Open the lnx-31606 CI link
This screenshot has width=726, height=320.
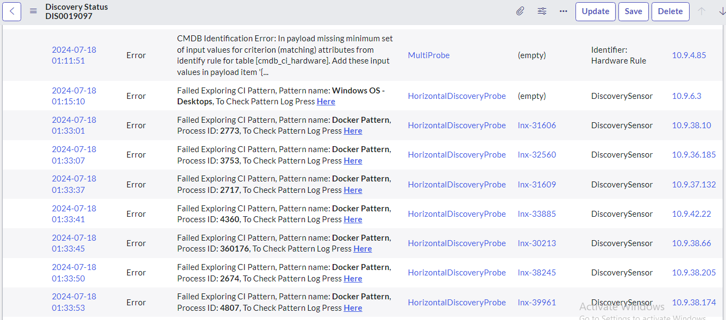(536, 126)
